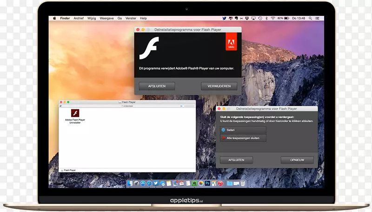372x212 pixels.
Task: Open Spotlight search magnifier
Action: point(310,18)
